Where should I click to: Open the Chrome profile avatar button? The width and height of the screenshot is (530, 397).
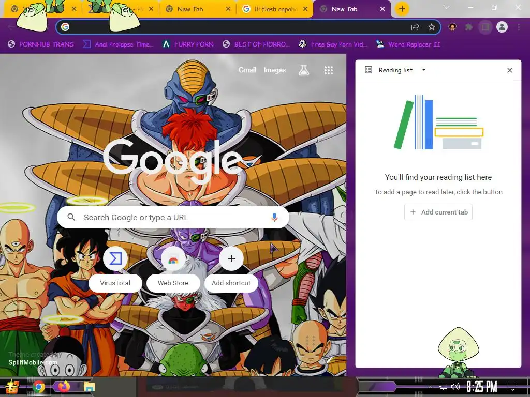click(502, 27)
